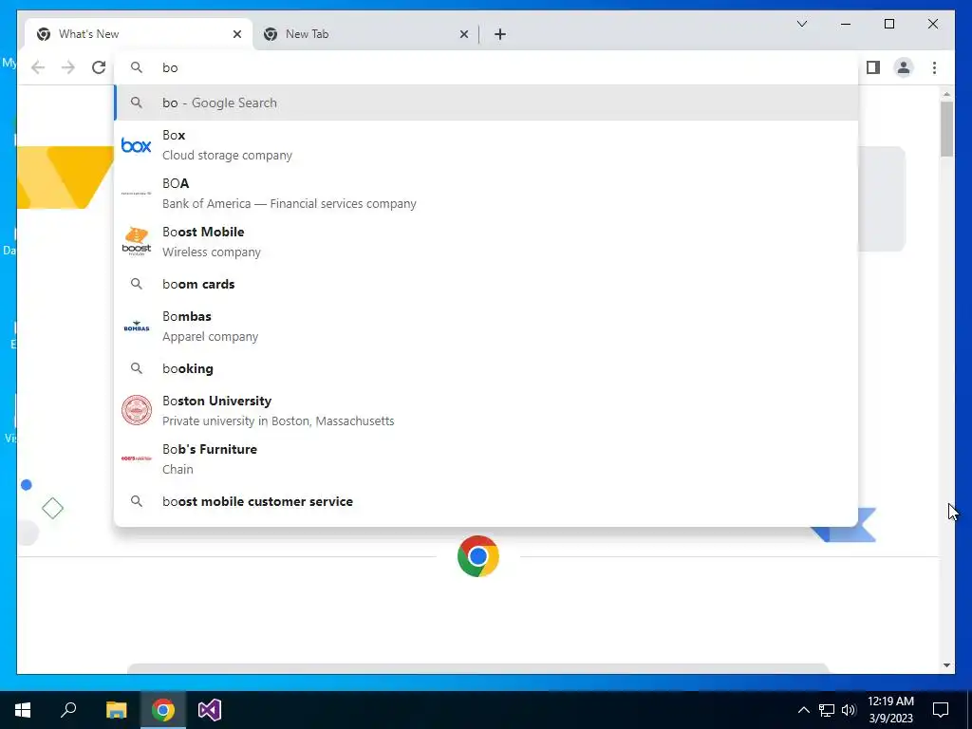
Task: Close the New Tab tab
Action: pyautogui.click(x=463, y=34)
